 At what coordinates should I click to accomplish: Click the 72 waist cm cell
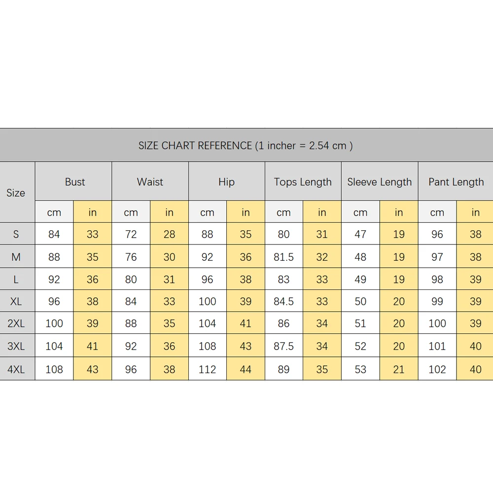[x=131, y=234]
